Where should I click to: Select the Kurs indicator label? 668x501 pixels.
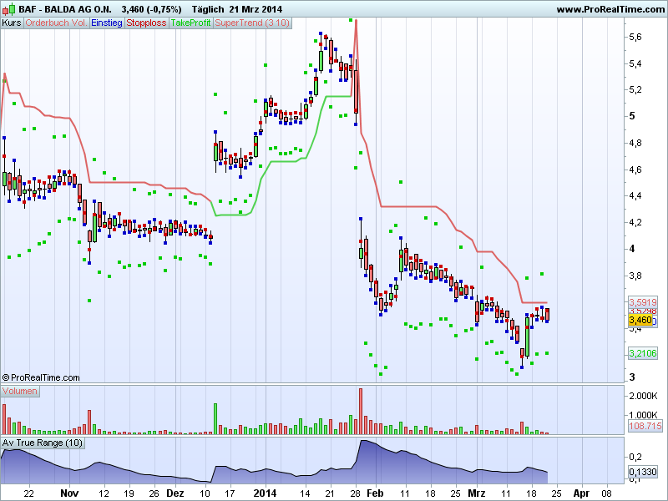point(12,23)
